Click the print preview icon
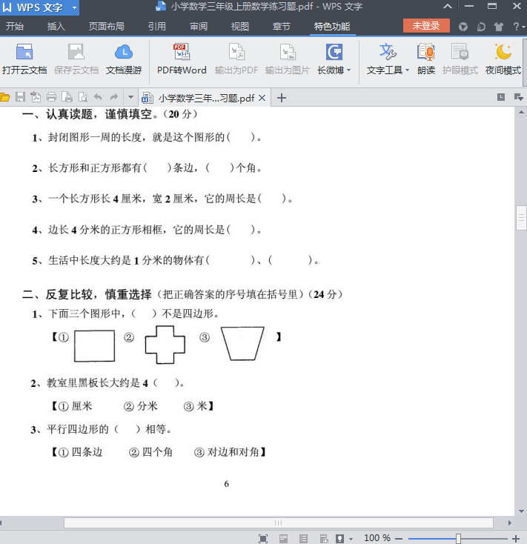 (82, 97)
